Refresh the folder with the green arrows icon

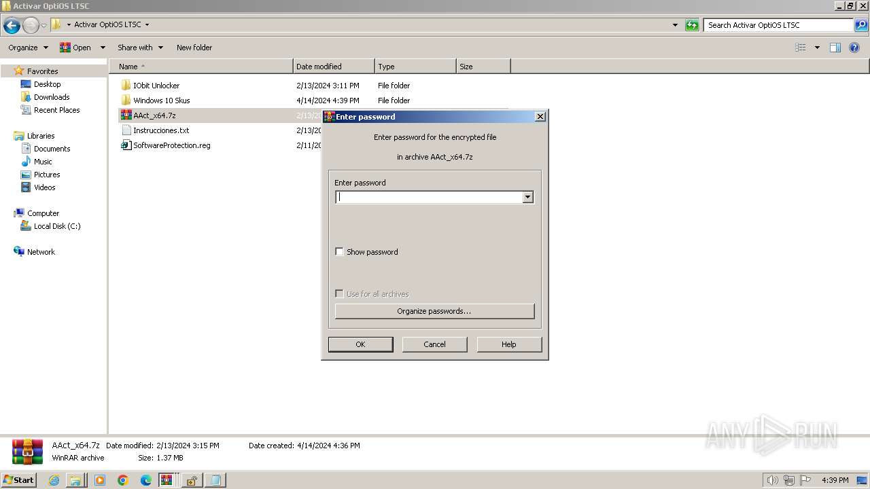(692, 25)
